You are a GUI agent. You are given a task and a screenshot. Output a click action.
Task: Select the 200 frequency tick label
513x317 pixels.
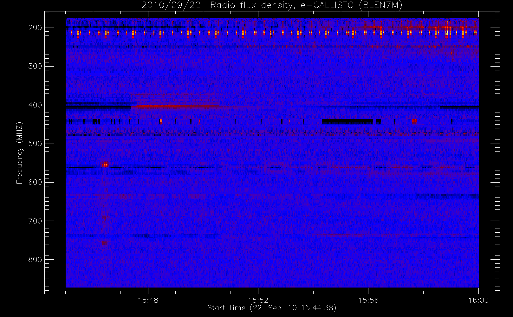point(35,28)
